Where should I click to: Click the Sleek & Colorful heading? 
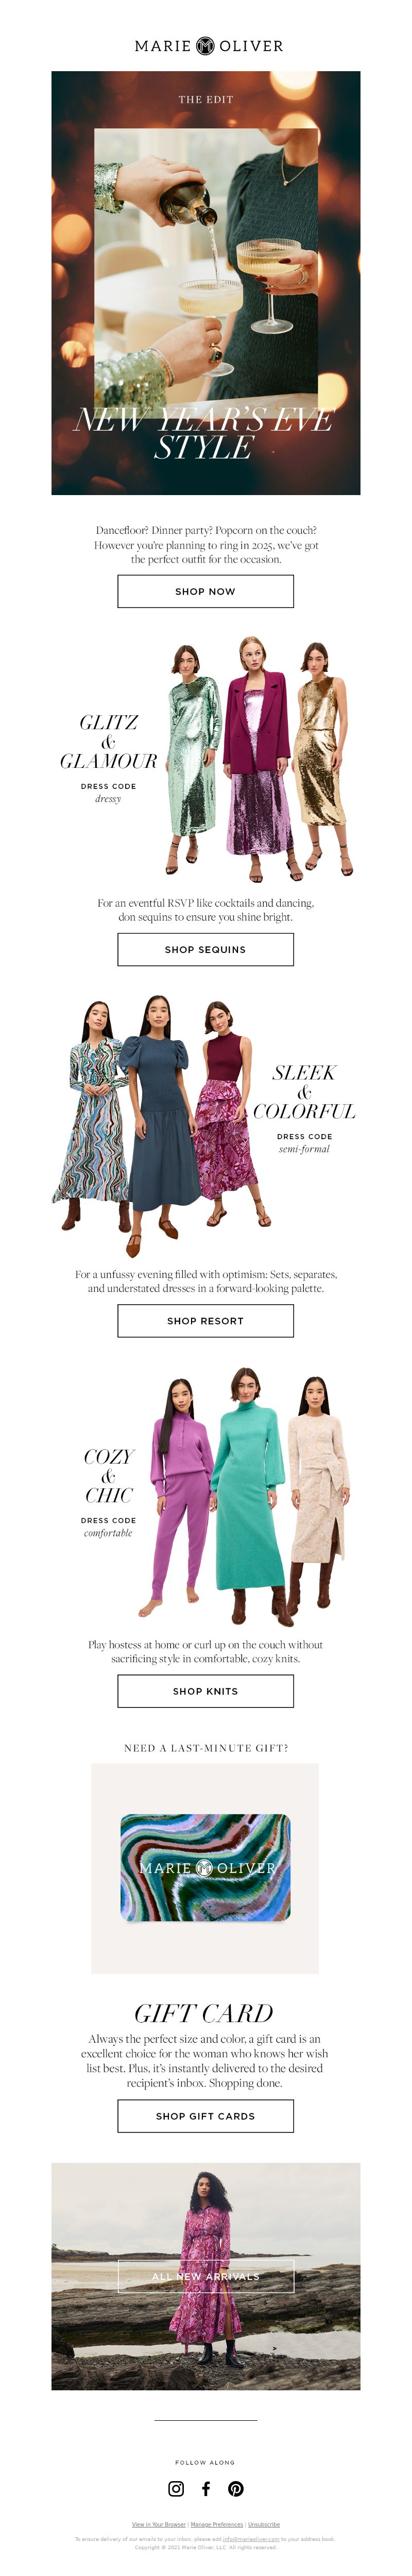(x=303, y=1091)
